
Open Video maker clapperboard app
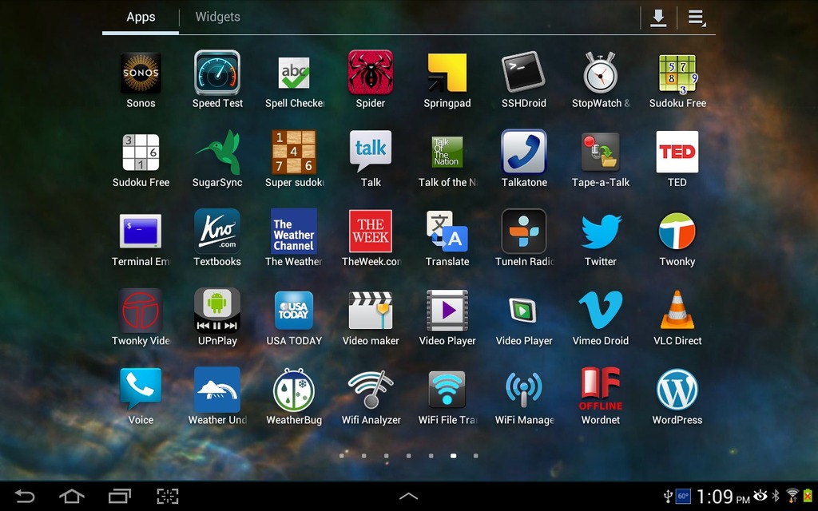point(371,318)
